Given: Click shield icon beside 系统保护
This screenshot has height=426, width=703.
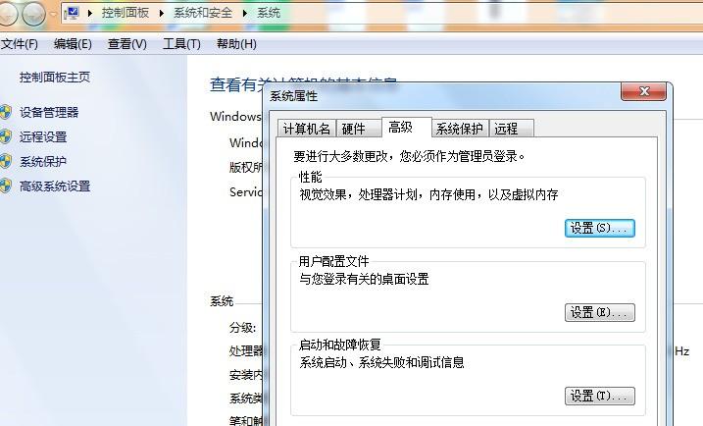Looking at the screenshot, I should click(5, 162).
